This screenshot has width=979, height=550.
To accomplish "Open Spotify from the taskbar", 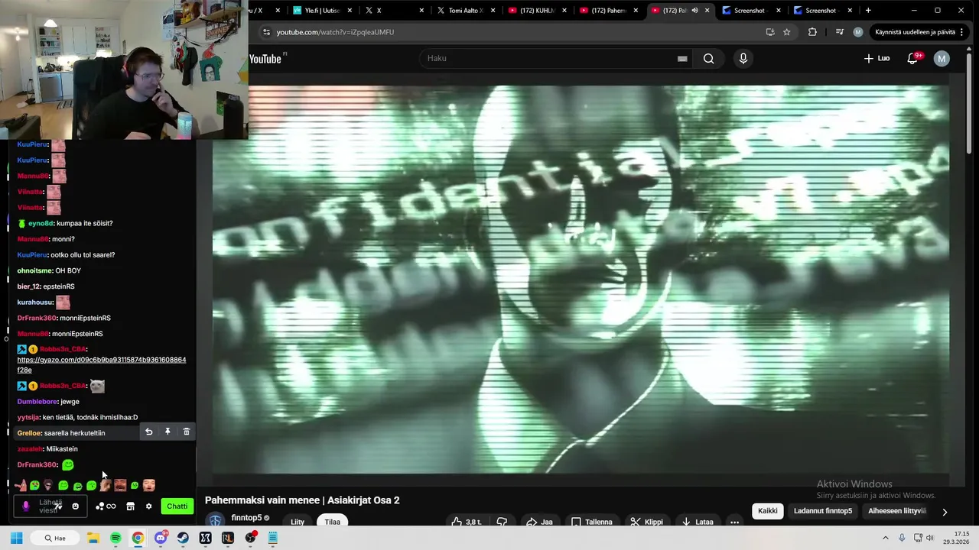I will 115,538.
